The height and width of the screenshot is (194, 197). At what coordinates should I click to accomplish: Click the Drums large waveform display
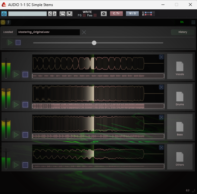coord(98,94)
